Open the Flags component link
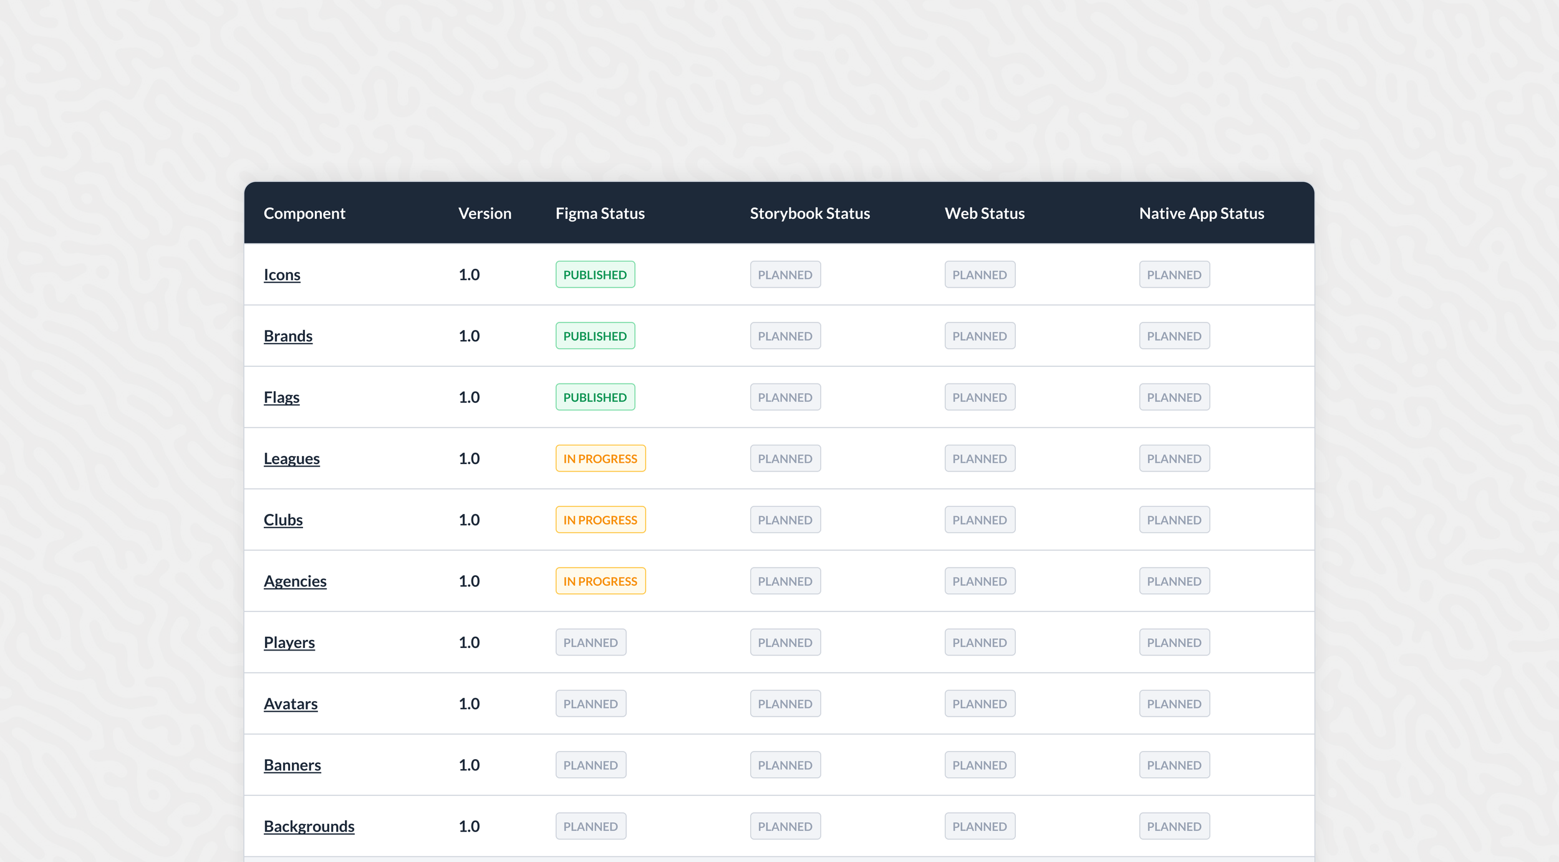The height and width of the screenshot is (862, 1559). click(x=281, y=397)
